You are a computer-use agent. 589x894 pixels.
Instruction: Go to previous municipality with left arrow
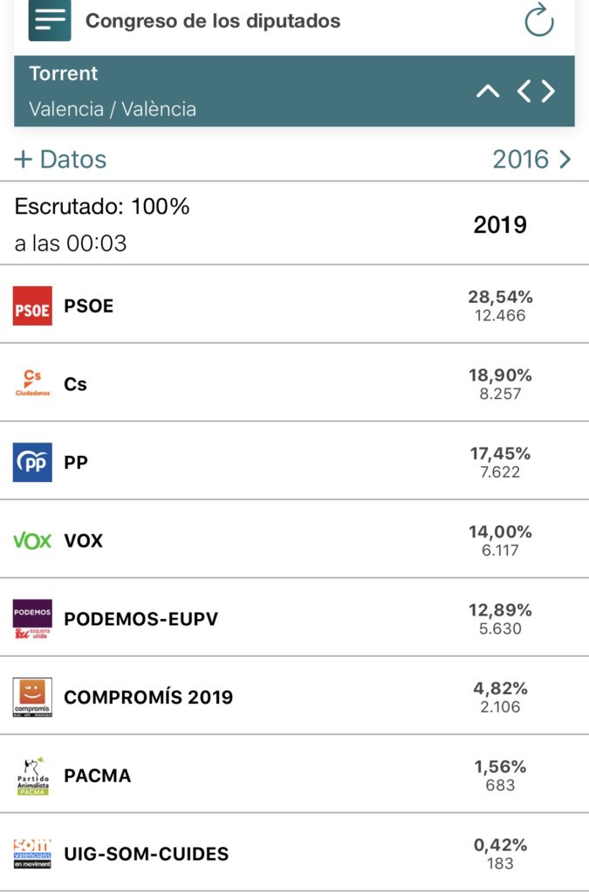click(524, 91)
